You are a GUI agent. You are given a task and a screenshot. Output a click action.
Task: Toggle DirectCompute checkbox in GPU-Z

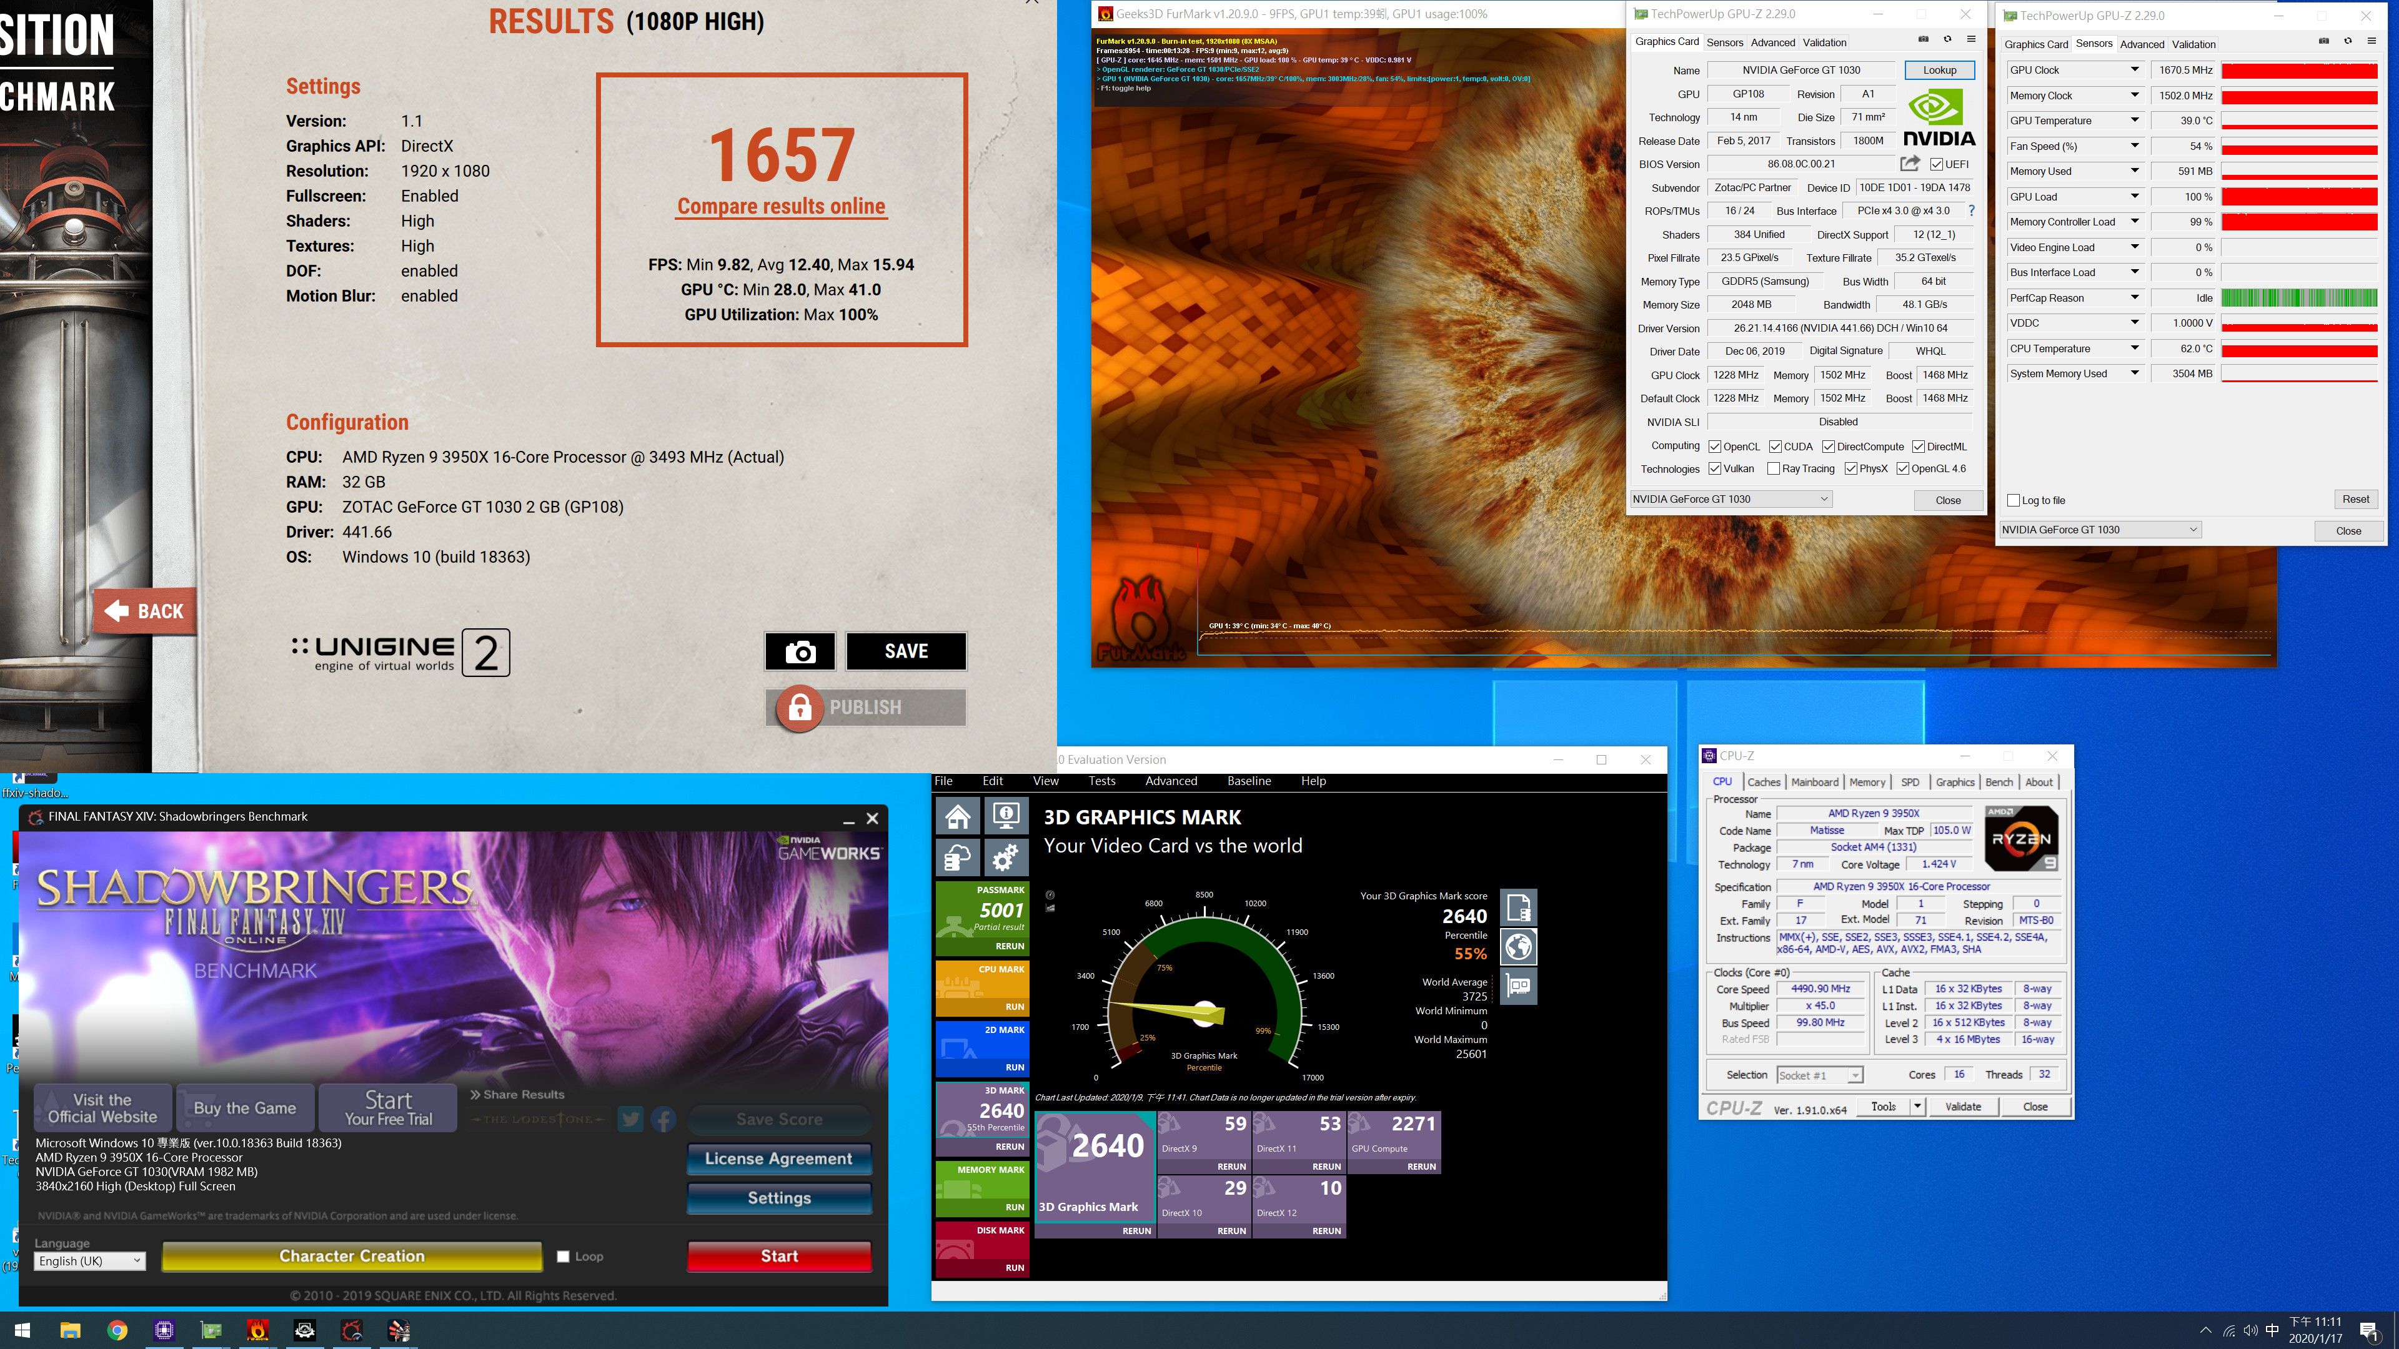[x=1828, y=447]
